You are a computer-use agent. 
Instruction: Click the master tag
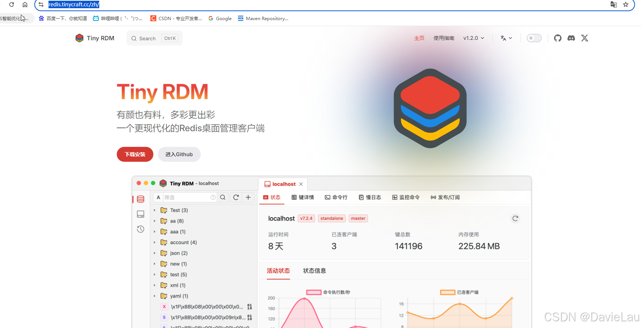coord(358,218)
